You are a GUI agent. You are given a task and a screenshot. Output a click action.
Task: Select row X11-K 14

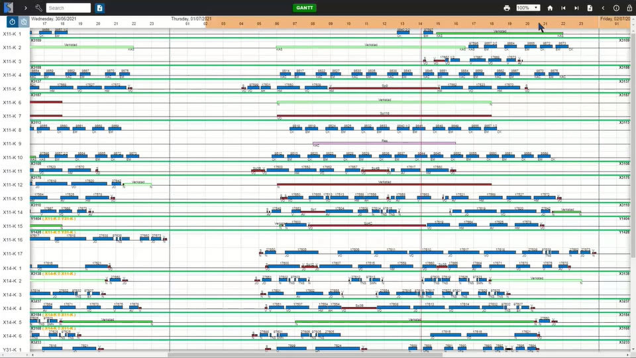click(x=13, y=212)
